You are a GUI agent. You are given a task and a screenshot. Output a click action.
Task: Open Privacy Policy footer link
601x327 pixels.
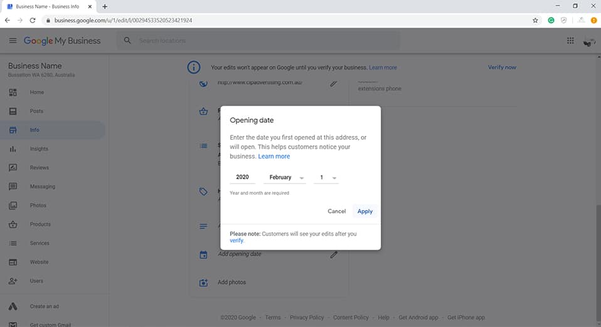[307, 318]
